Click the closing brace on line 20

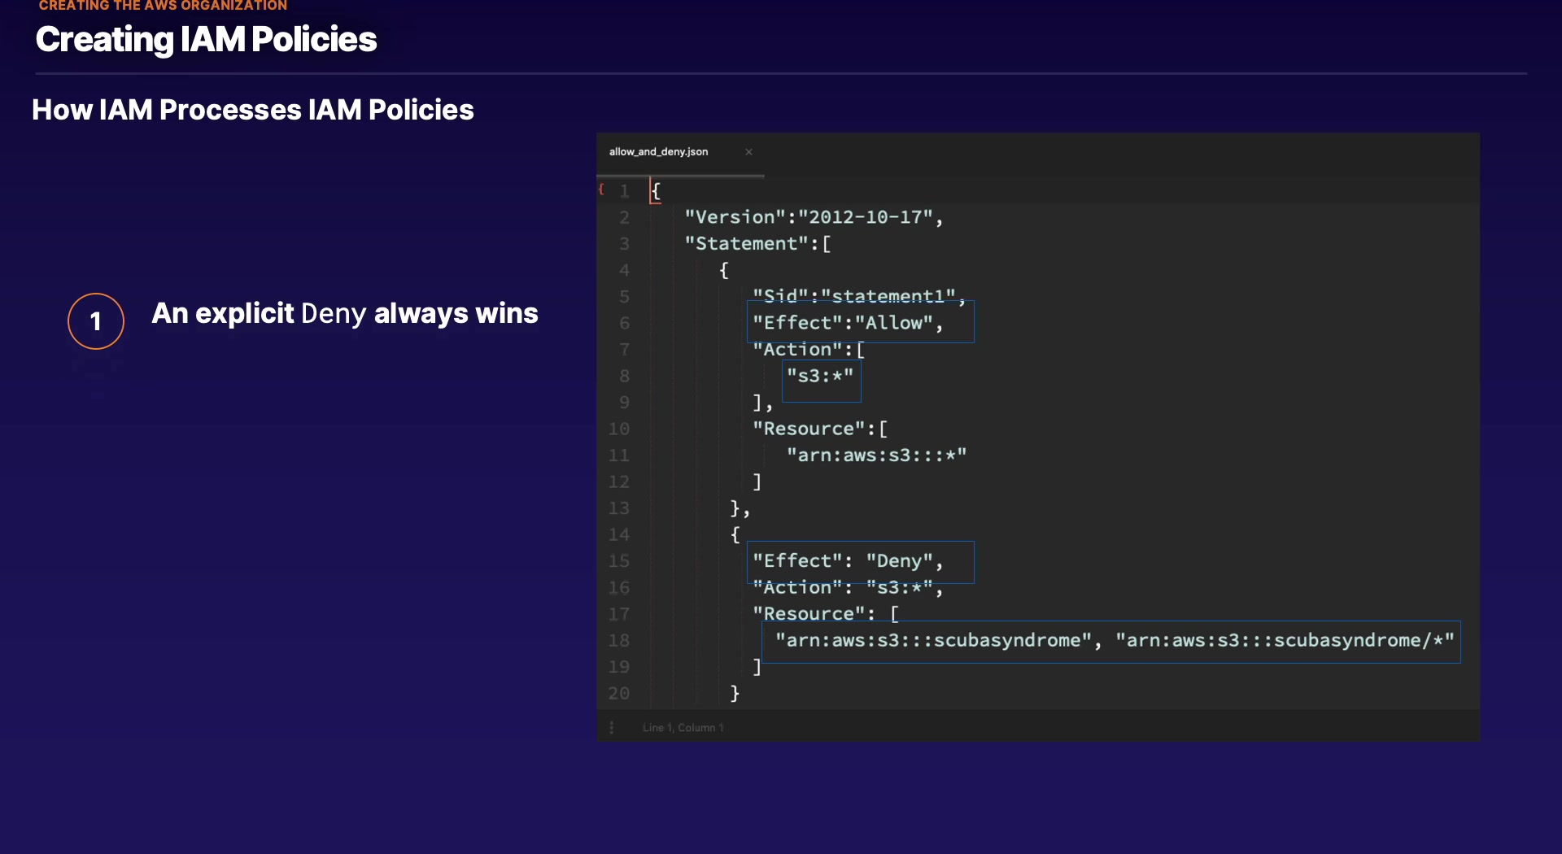(x=735, y=693)
